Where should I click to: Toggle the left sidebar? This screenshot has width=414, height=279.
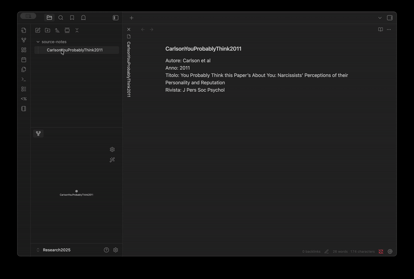click(x=115, y=18)
